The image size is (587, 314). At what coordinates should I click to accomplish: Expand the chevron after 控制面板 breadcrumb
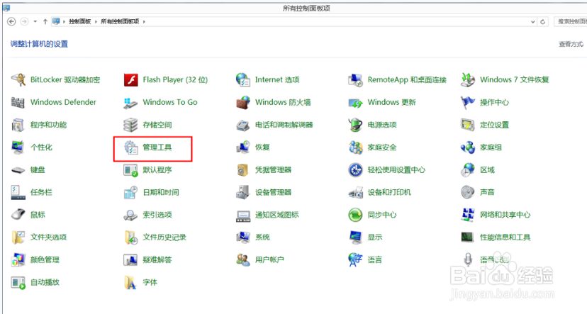96,22
